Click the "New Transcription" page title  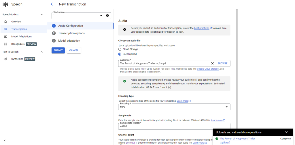pos(72,4)
